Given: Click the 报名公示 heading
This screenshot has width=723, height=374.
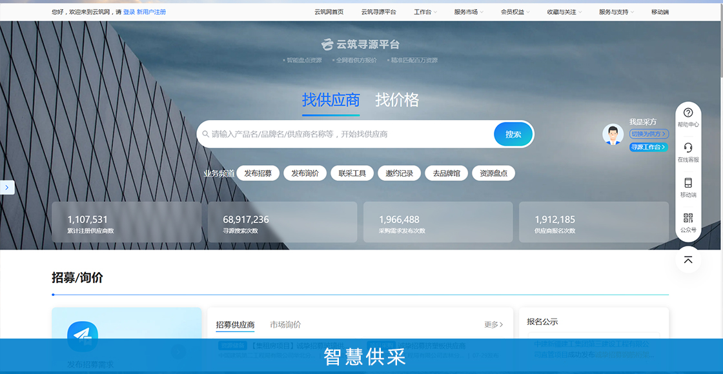Looking at the screenshot, I should [x=542, y=322].
